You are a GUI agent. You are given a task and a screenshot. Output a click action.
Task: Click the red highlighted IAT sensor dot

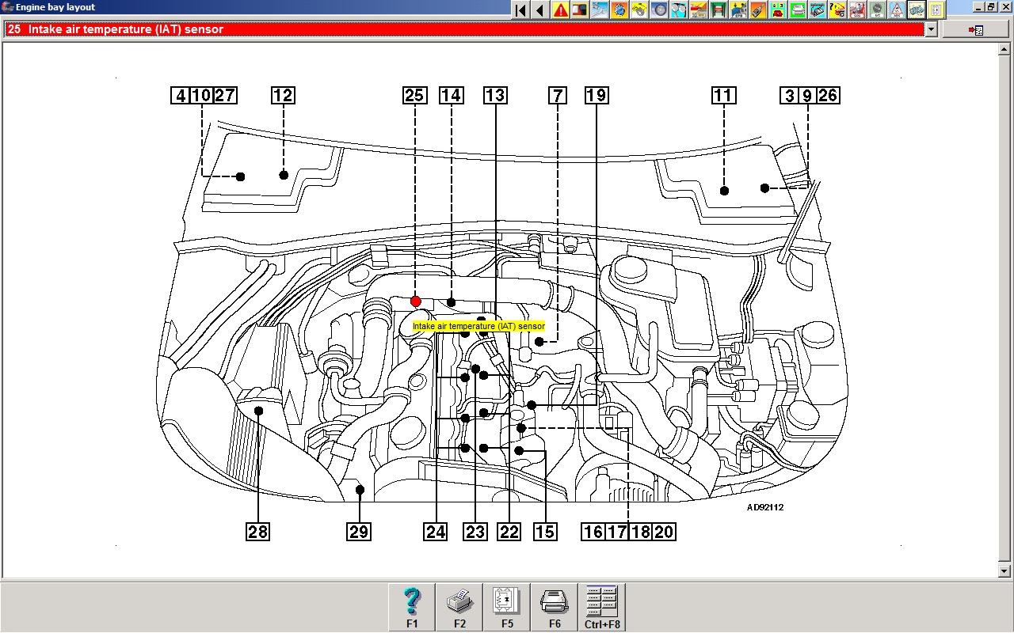coord(416,301)
